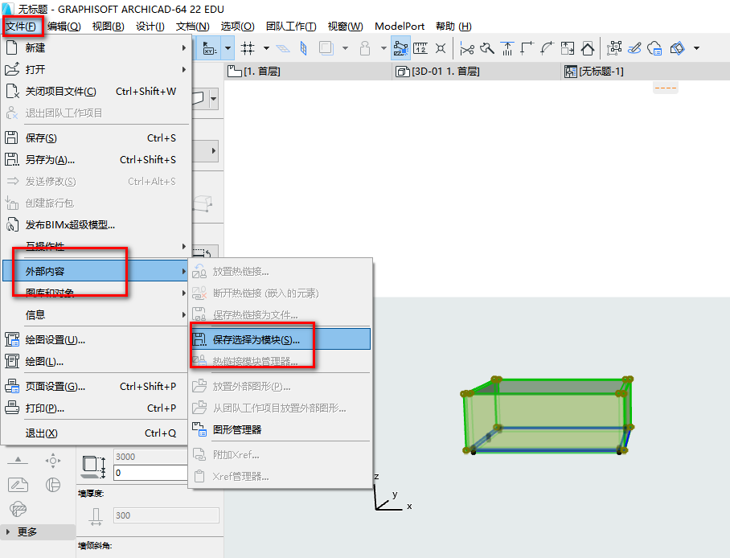The height and width of the screenshot is (558, 730).
Task: Click the home-shaped roof trim icon
Action: click(588, 48)
